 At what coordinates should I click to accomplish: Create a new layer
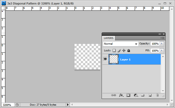150,95
